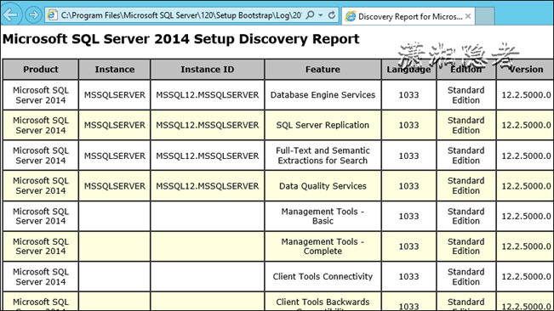Select the Client Tools Connectivity cell
This screenshot has width=554, height=311.
323,276
